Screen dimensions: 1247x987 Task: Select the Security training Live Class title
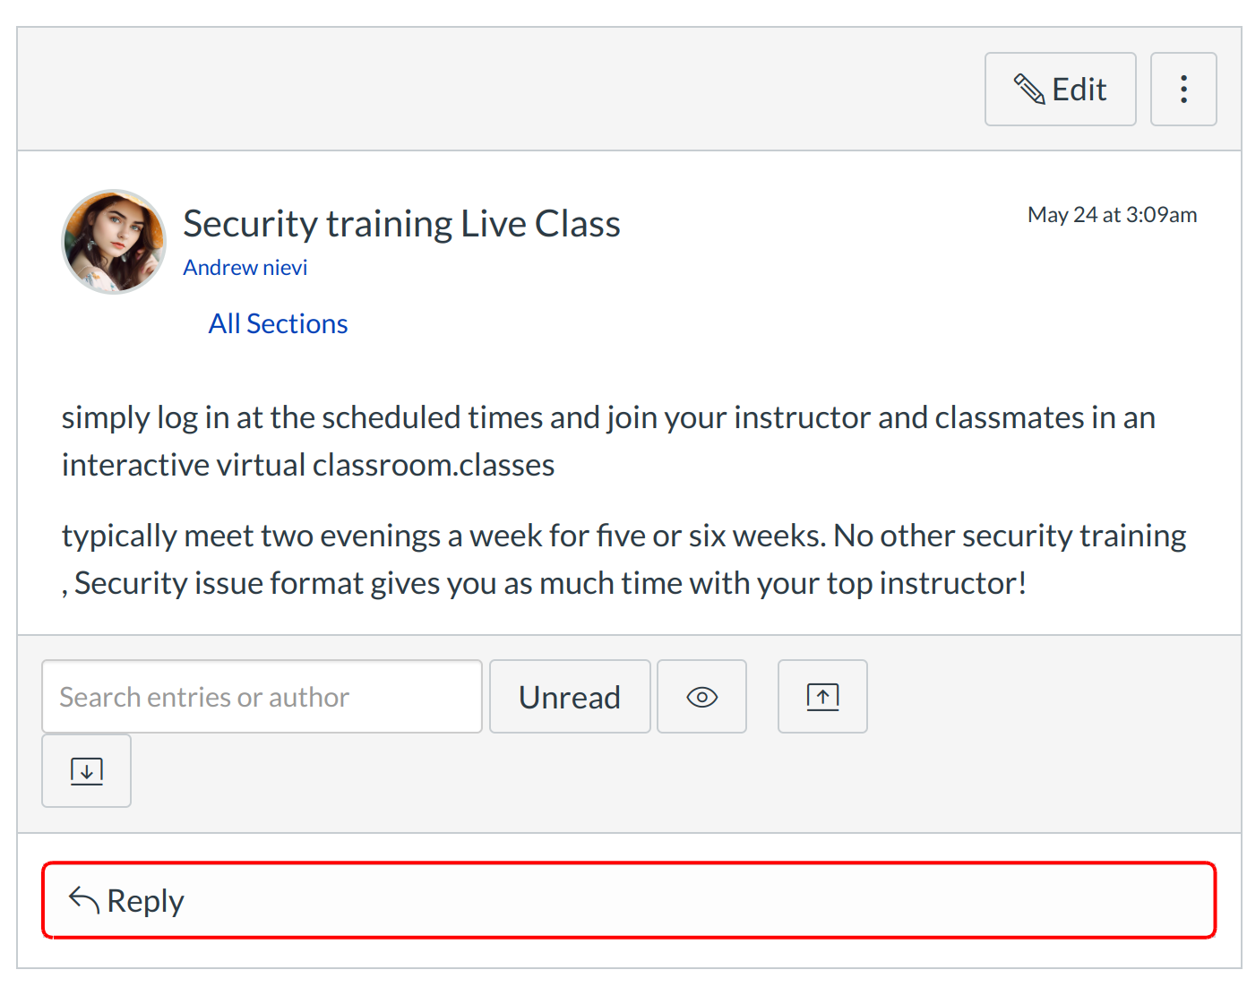pos(401,224)
